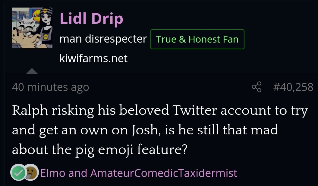This screenshot has width=318, height=186.
Task: Open the Lidl Drip user profile
Action: [91, 19]
